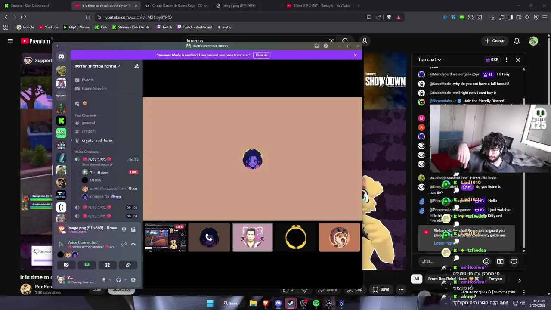Click the Brave Shields lion icon in address bar
This screenshot has width=551, height=310.
click(x=389, y=17)
